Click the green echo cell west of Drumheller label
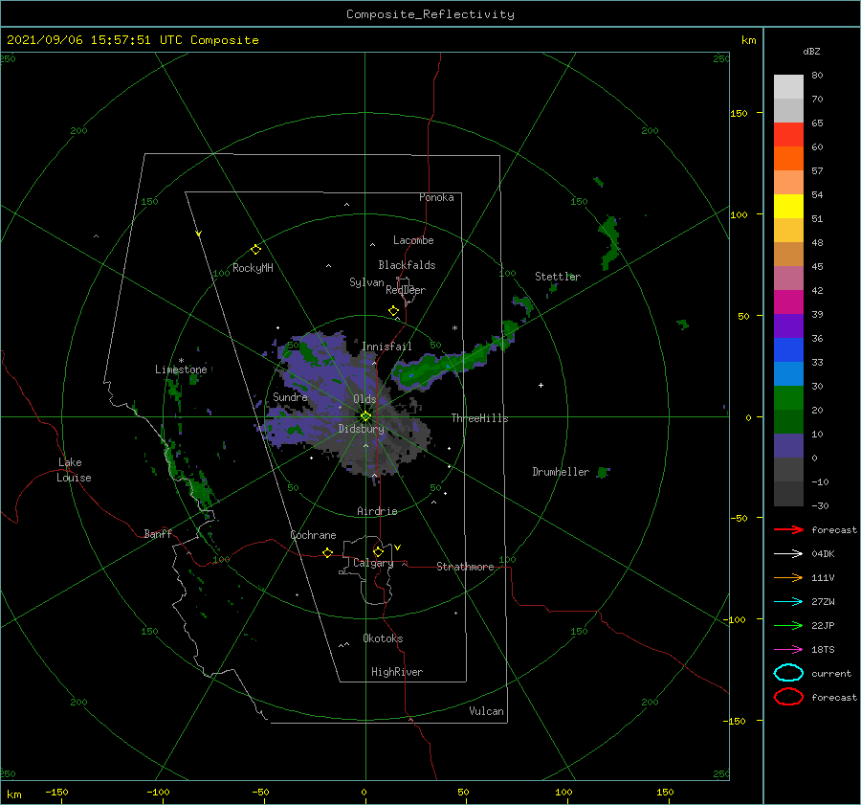 tap(604, 472)
